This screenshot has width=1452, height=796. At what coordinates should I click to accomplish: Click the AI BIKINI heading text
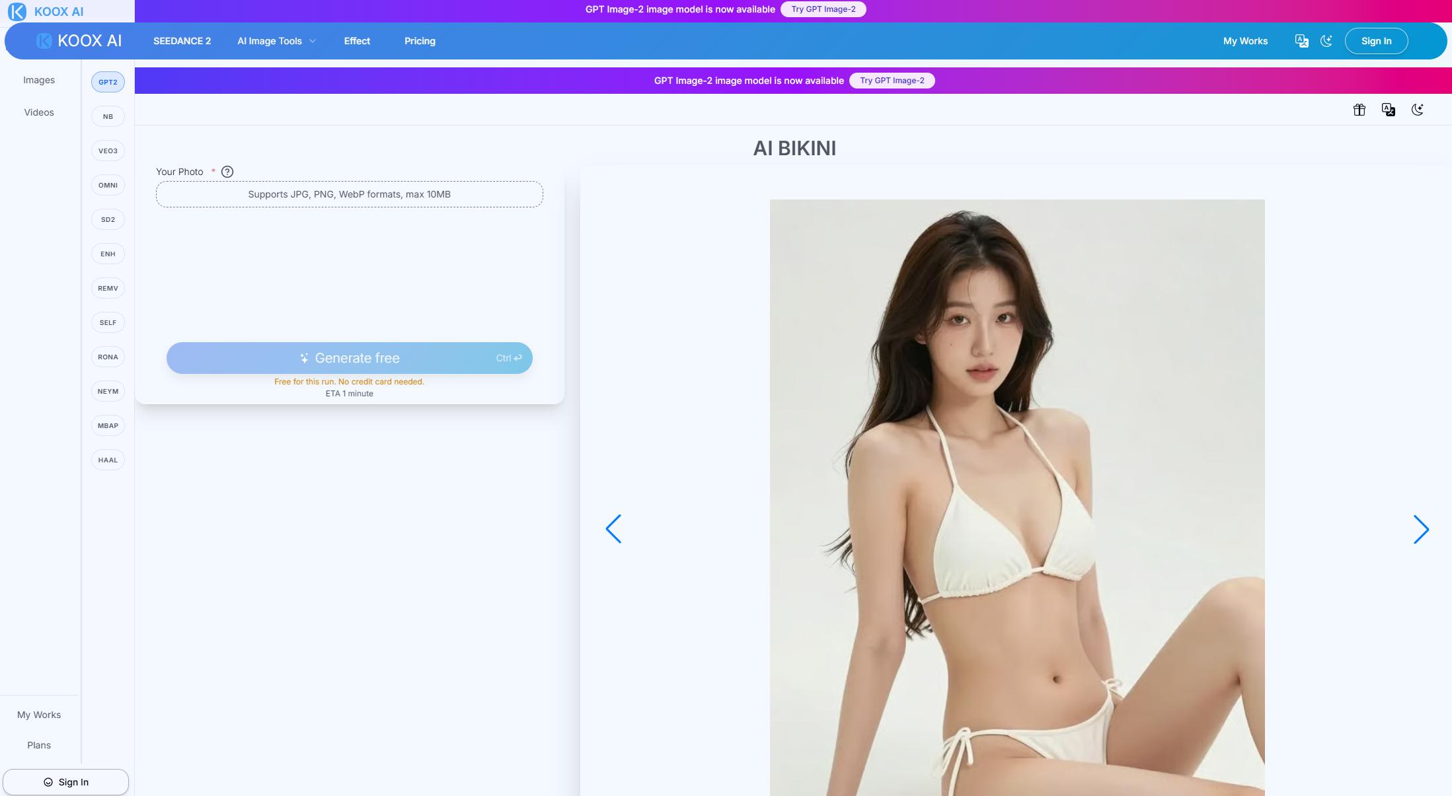pyautogui.click(x=794, y=148)
